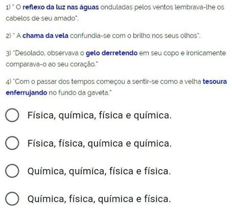Viewport: 232px width, 218px height.
Task: Click the text 'no fundo da gaveta'
Action: [79, 93]
